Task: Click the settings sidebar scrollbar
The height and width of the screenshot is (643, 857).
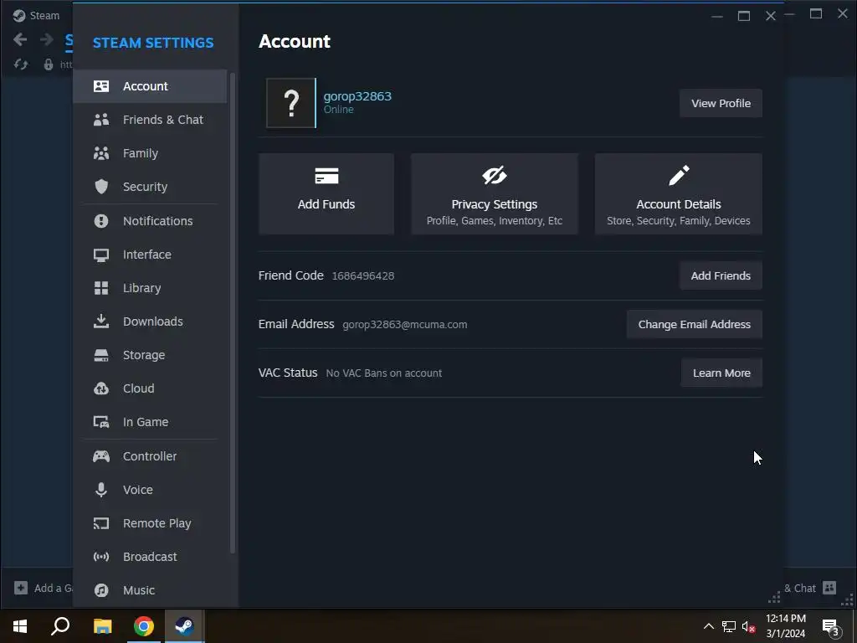Action: [233, 313]
